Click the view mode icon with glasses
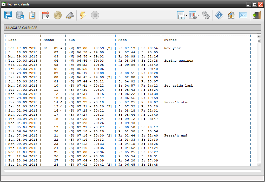Viewport: 265px width, 182px height. (181, 15)
